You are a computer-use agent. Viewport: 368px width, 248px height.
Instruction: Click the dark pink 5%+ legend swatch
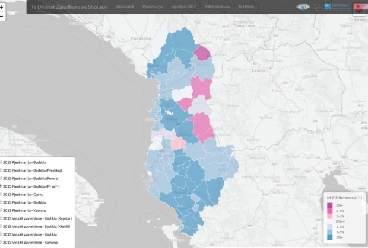[330, 205]
